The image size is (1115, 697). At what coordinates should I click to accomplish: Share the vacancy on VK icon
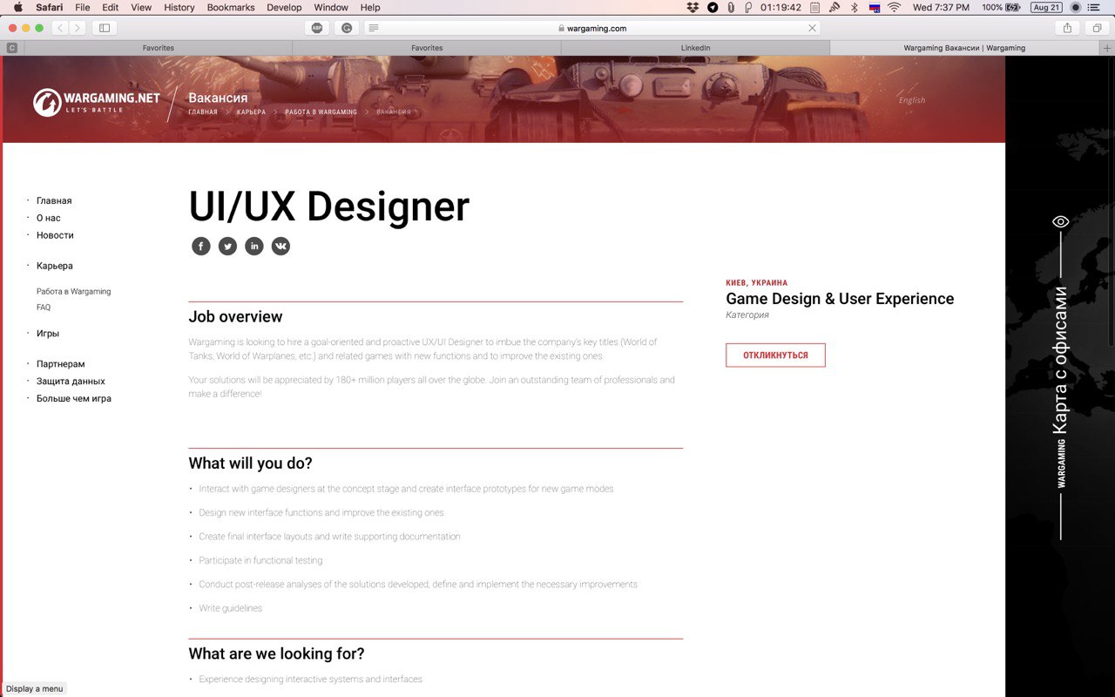tap(280, 247)
